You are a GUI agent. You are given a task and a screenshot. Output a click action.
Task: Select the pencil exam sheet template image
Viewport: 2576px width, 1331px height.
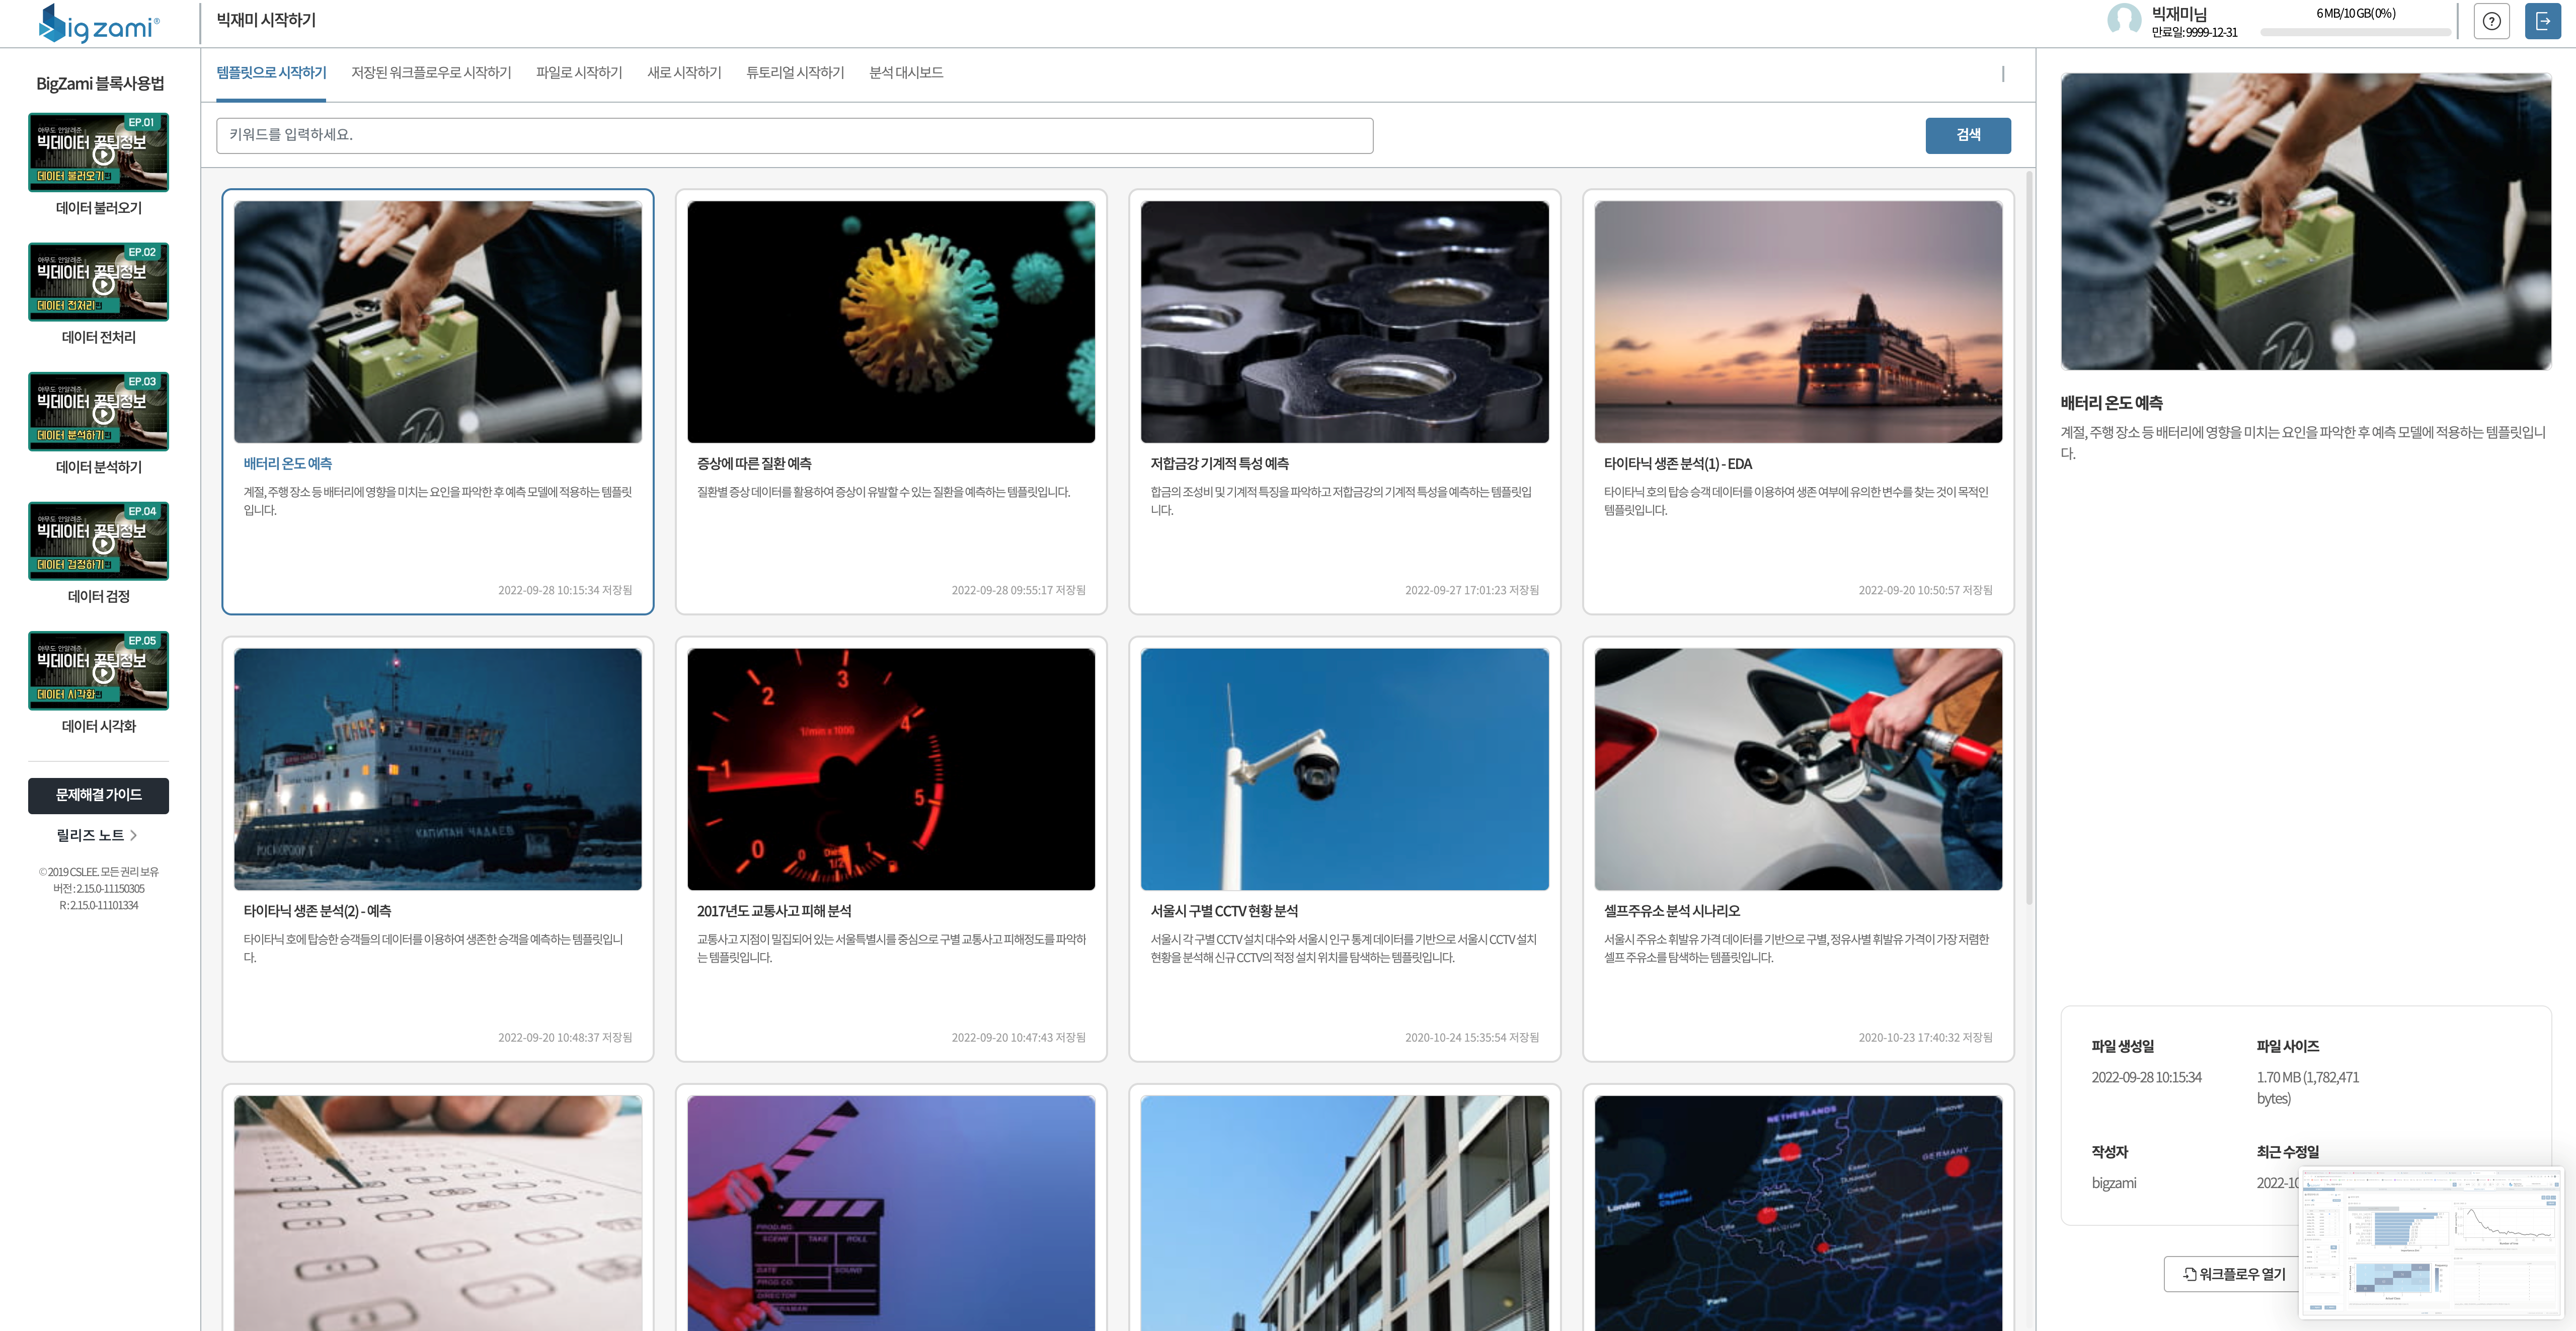click(437, 1213)
